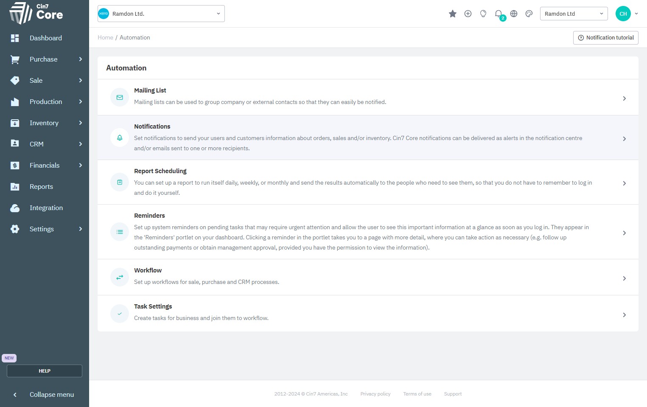
Task: Go to Integration in the sidebar
Action: coord(46,208)
